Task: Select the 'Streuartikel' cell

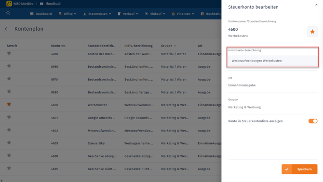Action: 96,143
